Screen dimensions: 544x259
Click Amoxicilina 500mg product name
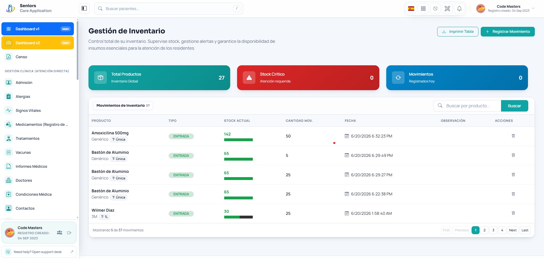(110, 133)
